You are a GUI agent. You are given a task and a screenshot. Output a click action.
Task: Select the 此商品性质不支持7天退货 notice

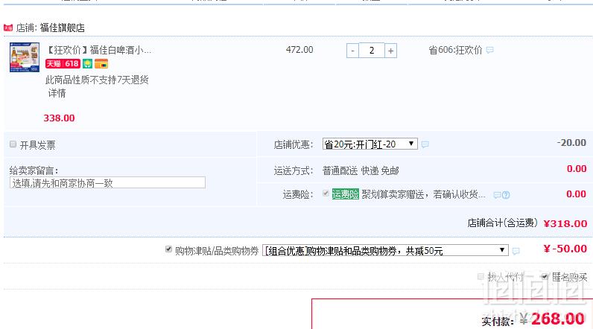pyautogui.click(x=97, y=80)
